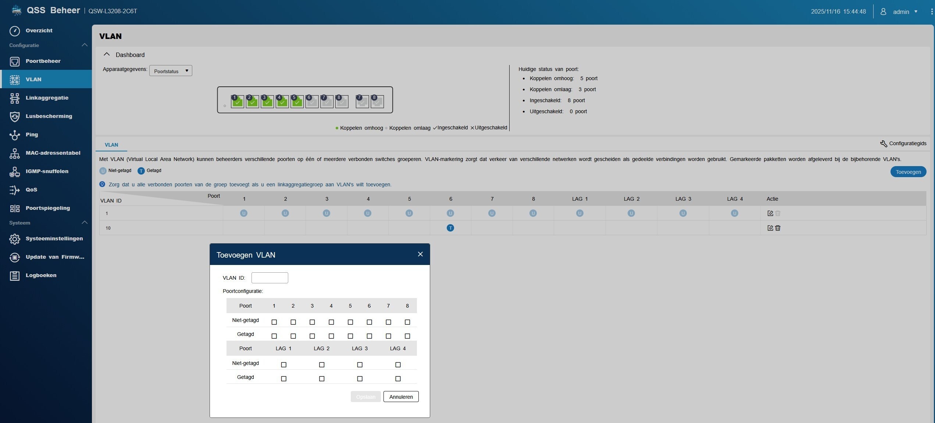The width and height of the screenshot is (935, 423).
Task: Click the Toevoegen button
Action: 908,172
